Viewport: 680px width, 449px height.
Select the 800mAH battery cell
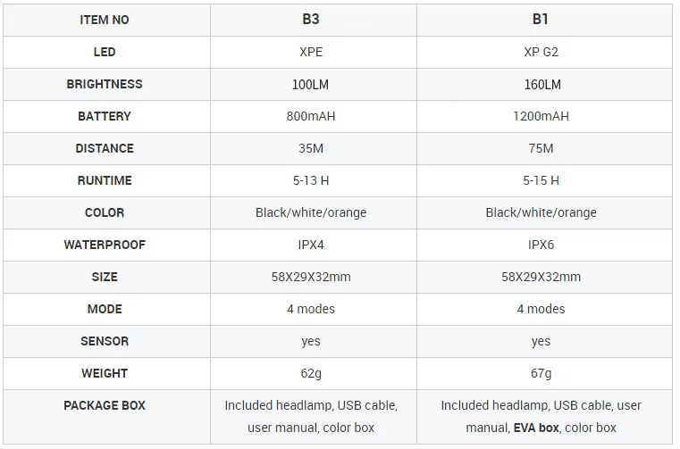(x=311, y=116)
